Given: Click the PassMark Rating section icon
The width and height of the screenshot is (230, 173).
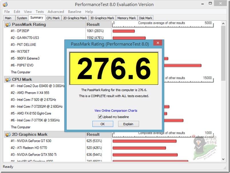Looking at the screenshot, I should click(x=8, y=24).
